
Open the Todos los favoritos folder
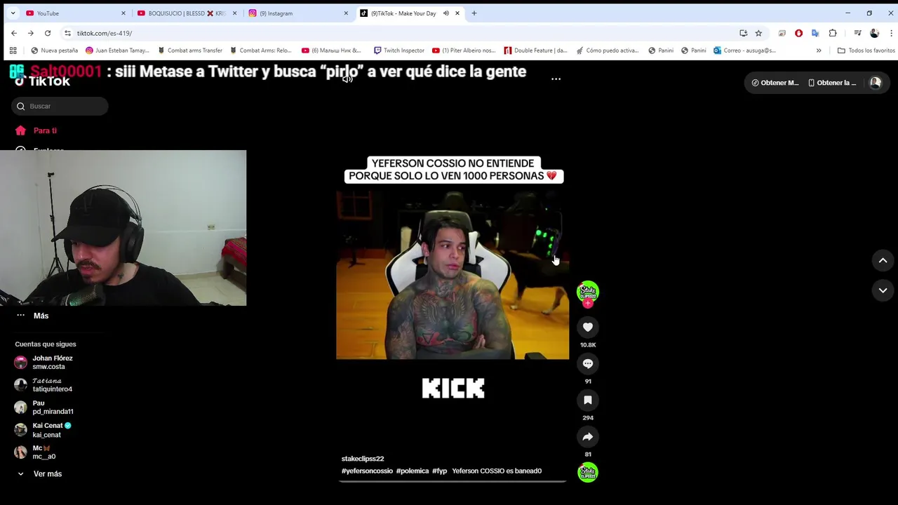pos(866,50)
